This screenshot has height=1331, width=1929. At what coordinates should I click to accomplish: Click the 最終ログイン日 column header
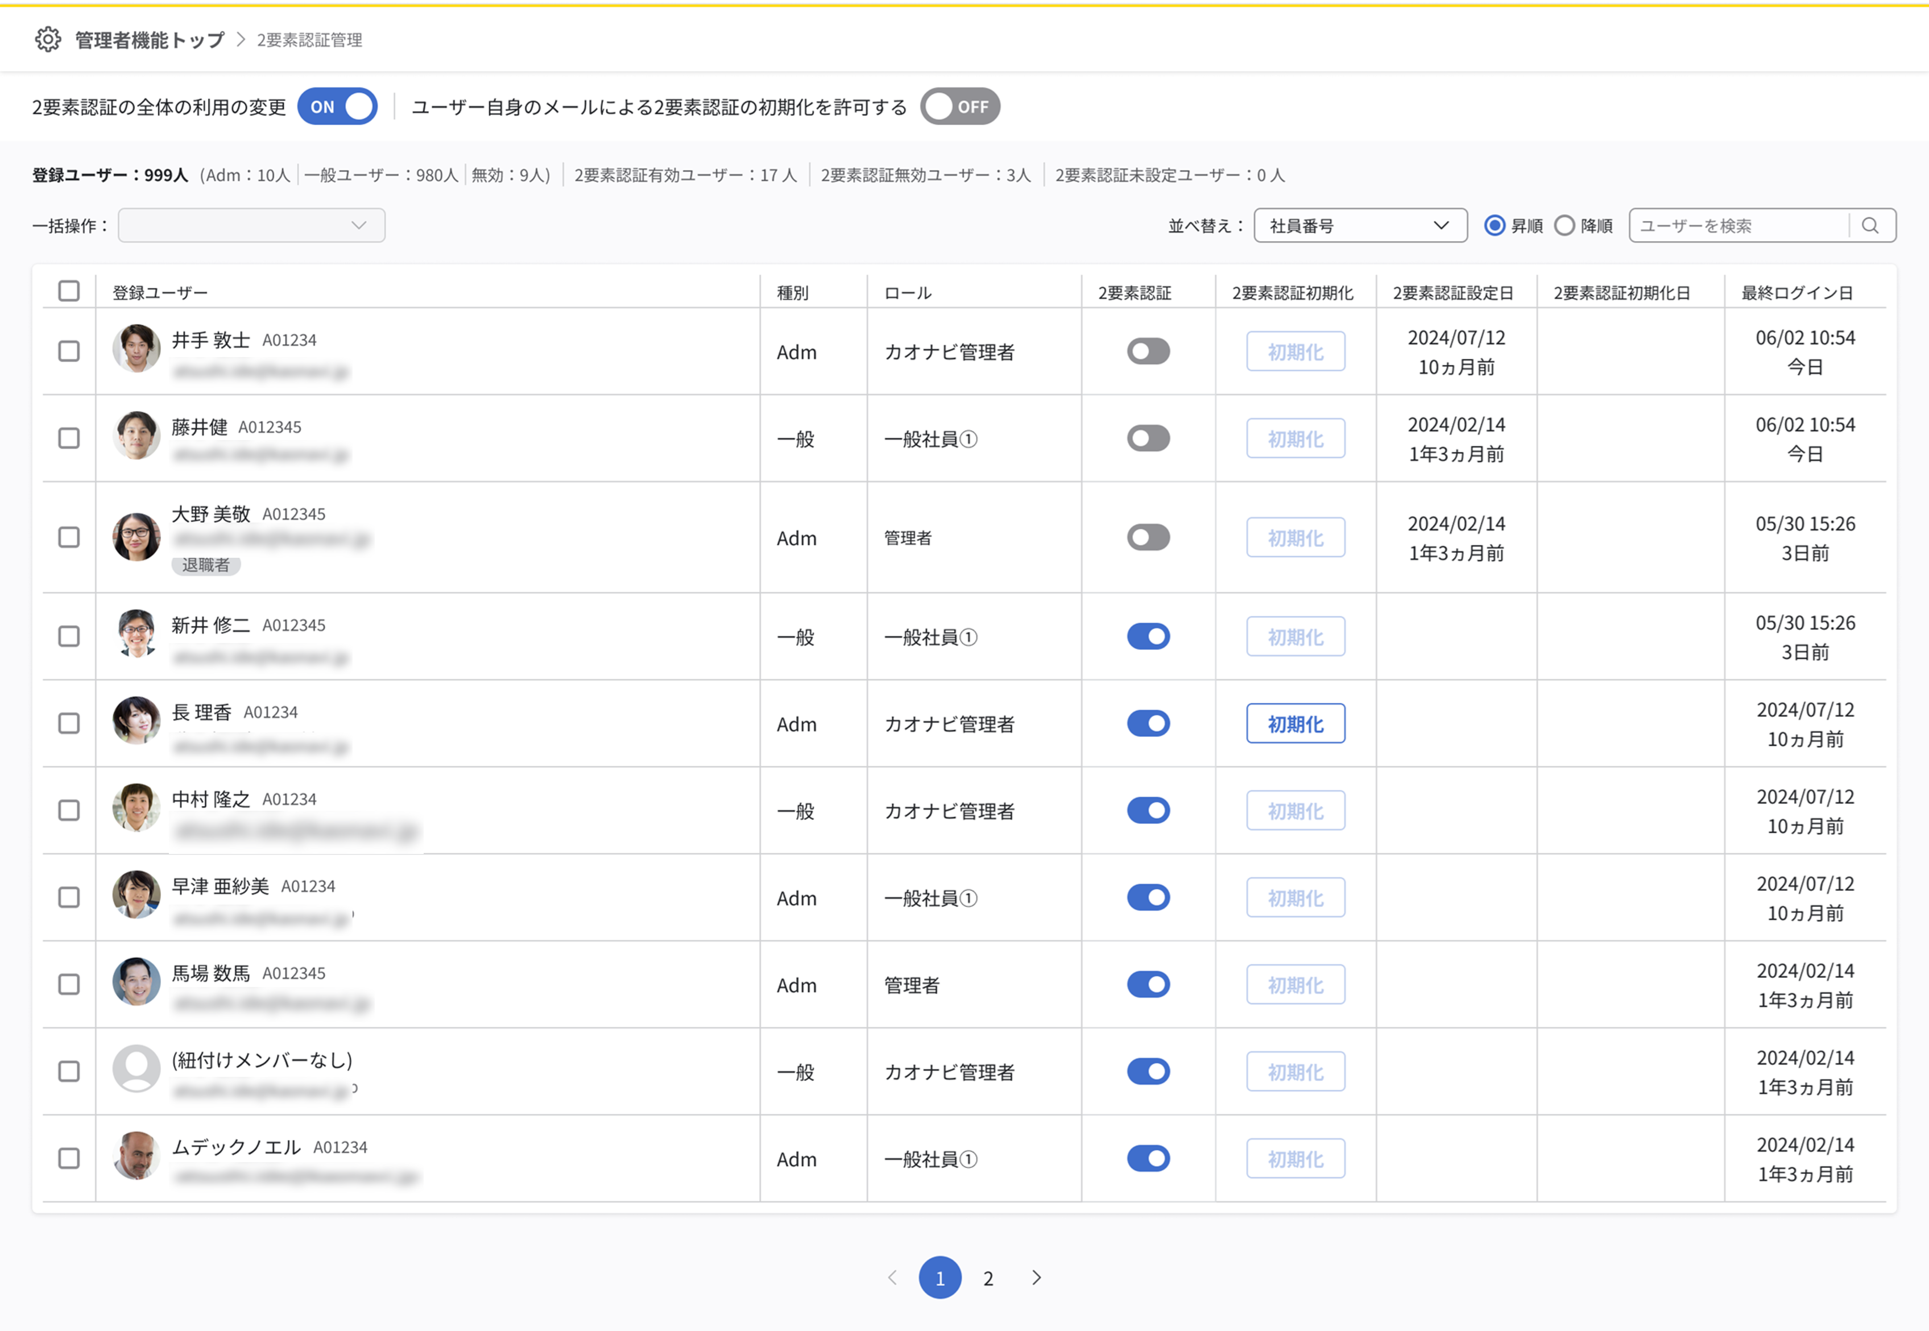point(1797,293)
